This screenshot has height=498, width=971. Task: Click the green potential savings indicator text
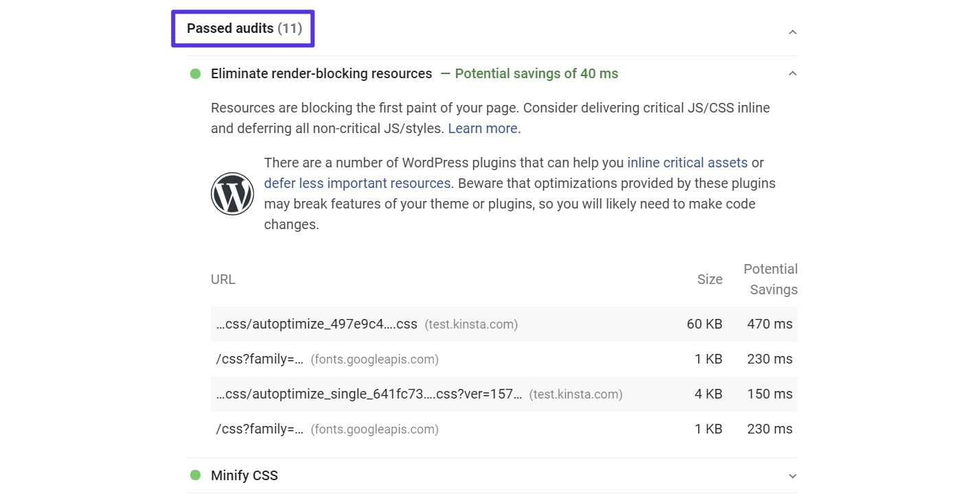[x=536, y=73]
